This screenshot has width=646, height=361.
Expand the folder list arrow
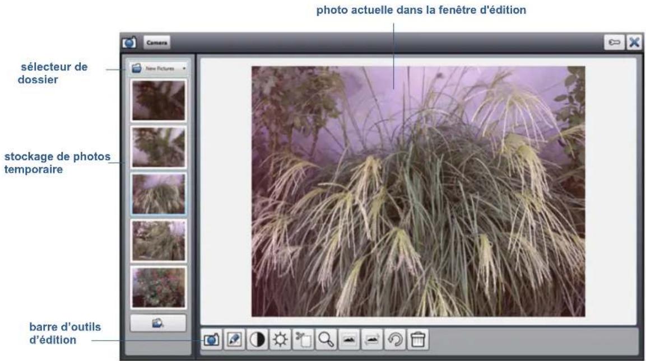pyautogui.click(x=184, y=68)
